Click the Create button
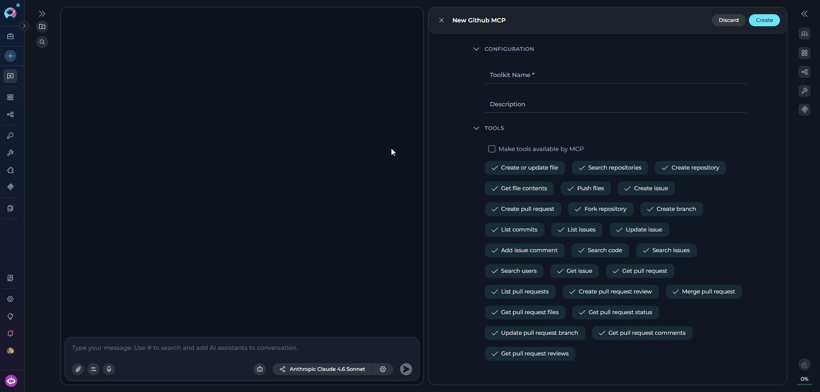The height and width of the screenshot is (392, 820). click(764, 20)
